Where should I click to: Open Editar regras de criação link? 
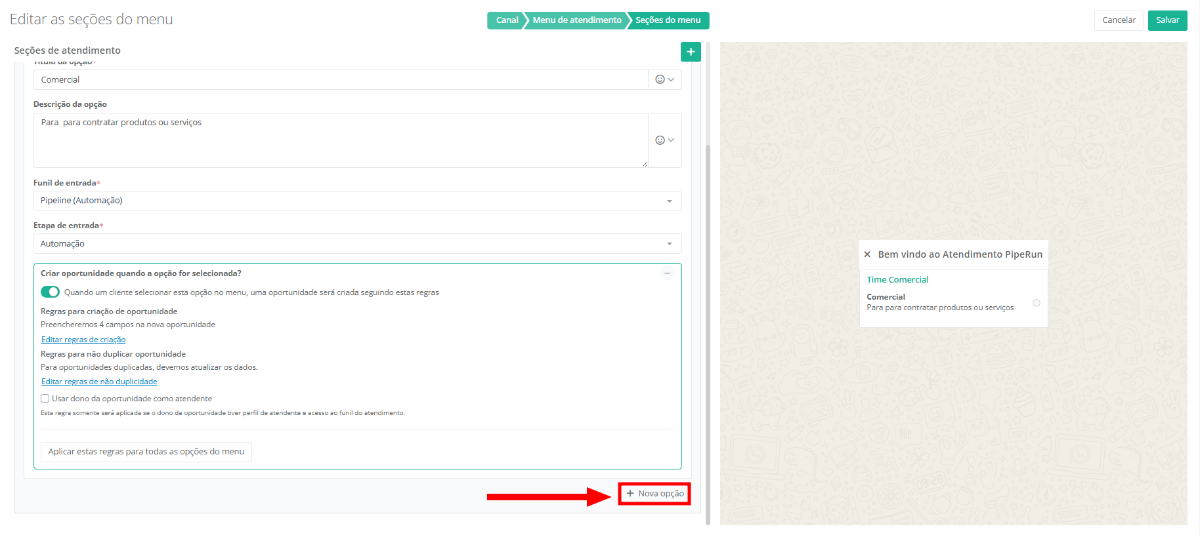pos(83,340)
